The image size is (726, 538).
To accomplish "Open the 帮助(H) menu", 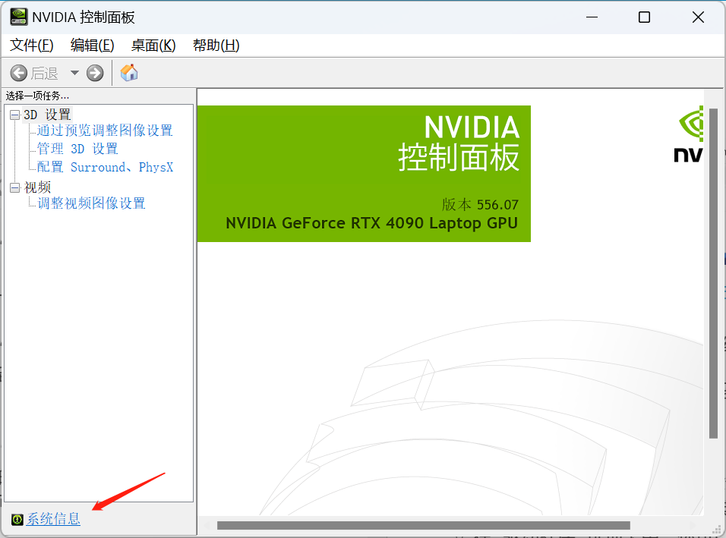I will 216,46.
